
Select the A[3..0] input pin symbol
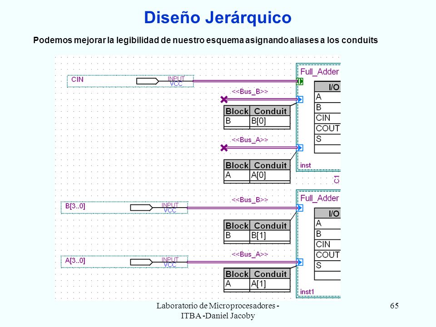pos(142,262)
